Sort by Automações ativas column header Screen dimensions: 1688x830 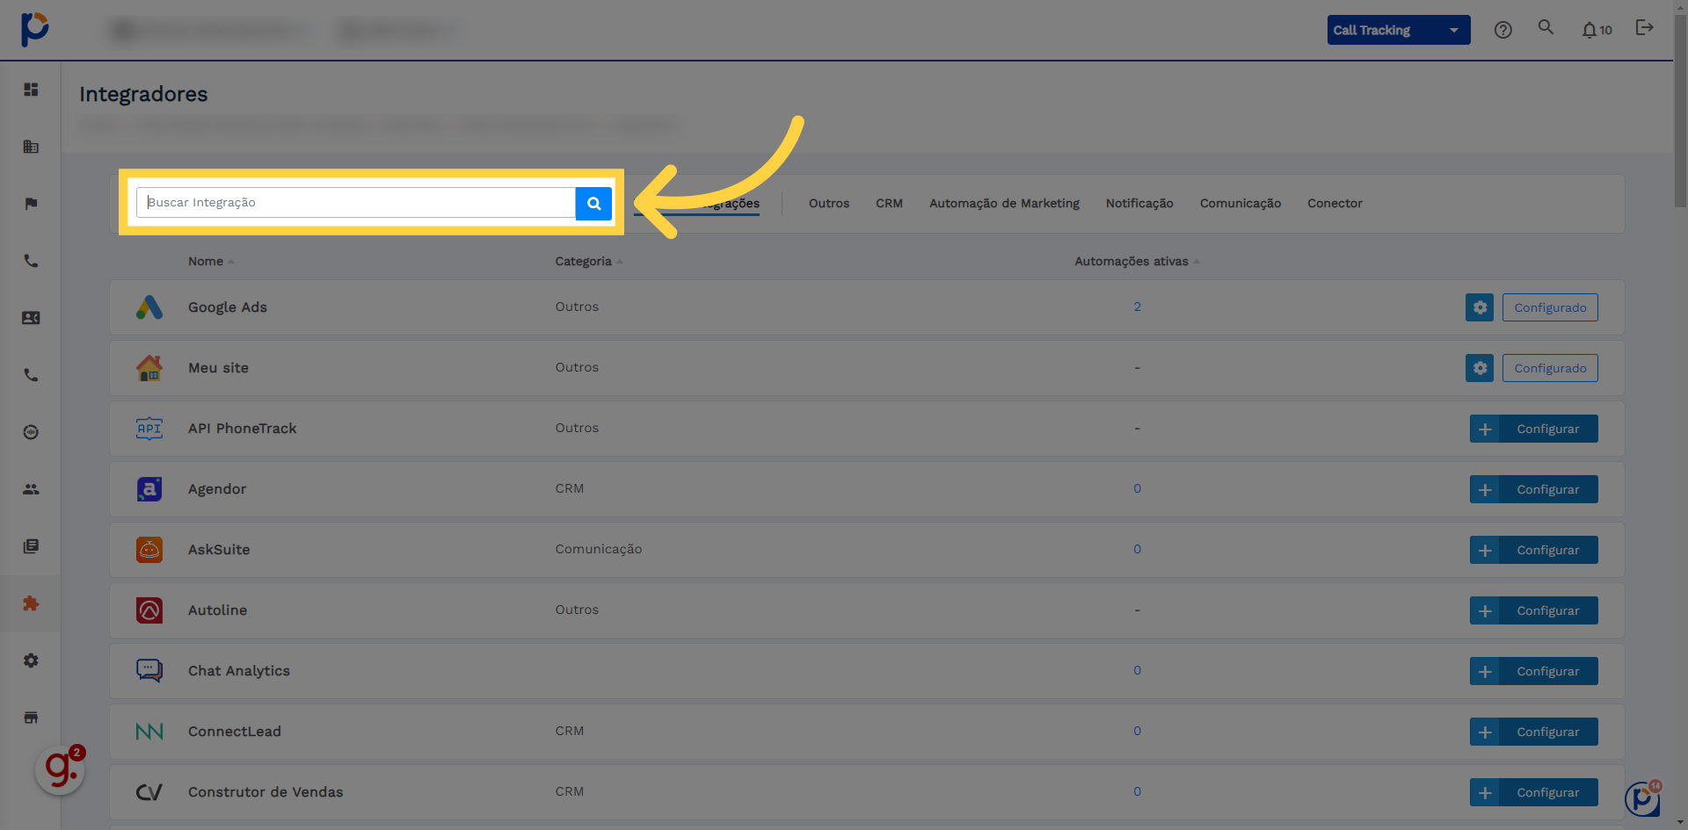pos(1137,262)
